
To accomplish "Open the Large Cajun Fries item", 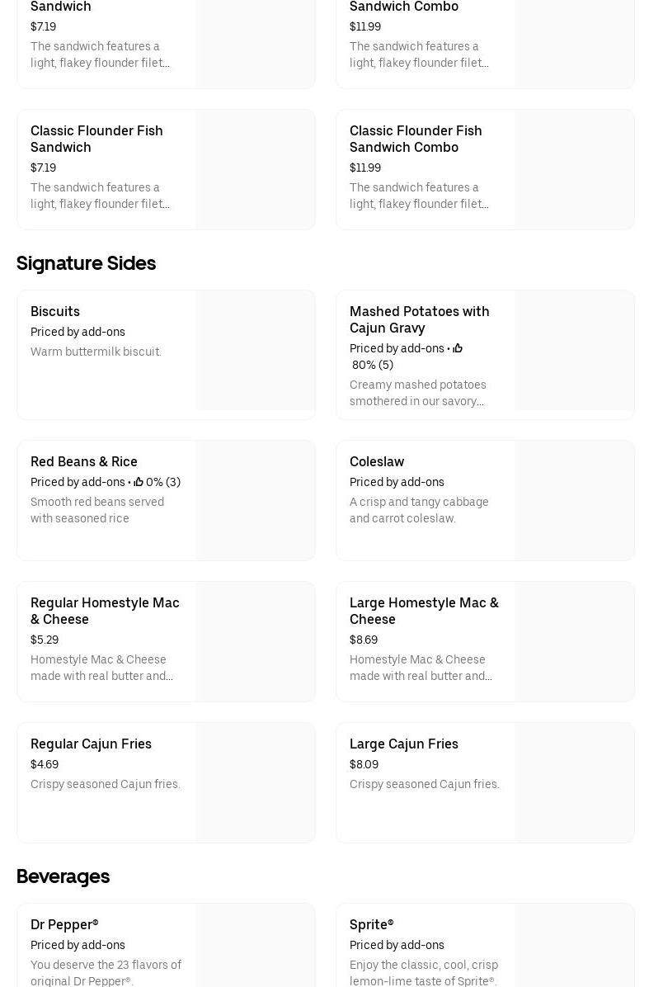I will pyautogui.click(x=404, y=744).
